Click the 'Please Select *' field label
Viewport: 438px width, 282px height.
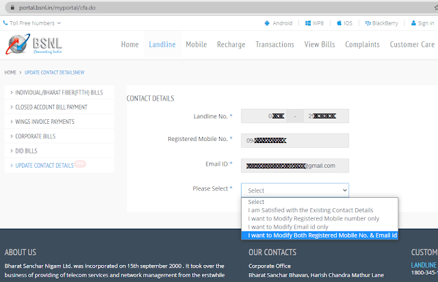pyautogui.click(x=212, y=189)
